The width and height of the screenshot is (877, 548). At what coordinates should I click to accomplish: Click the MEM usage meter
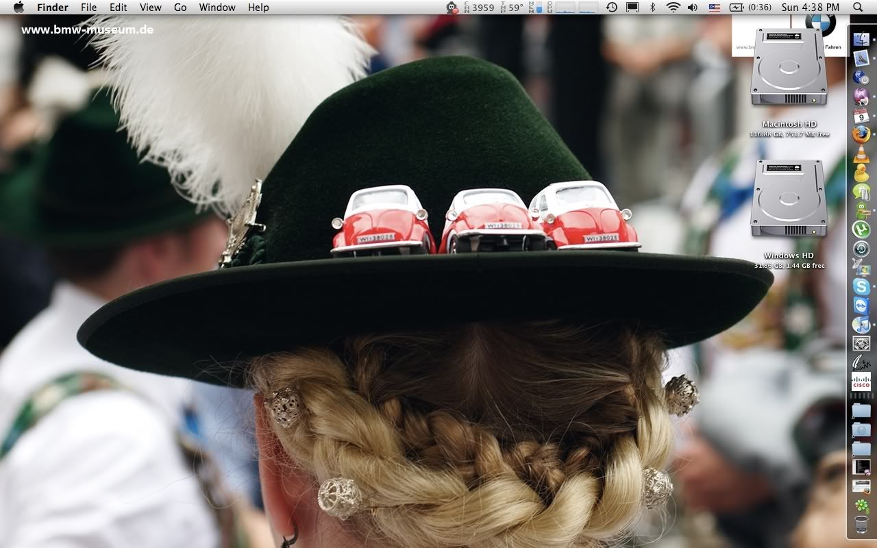(x=535, y=8)
